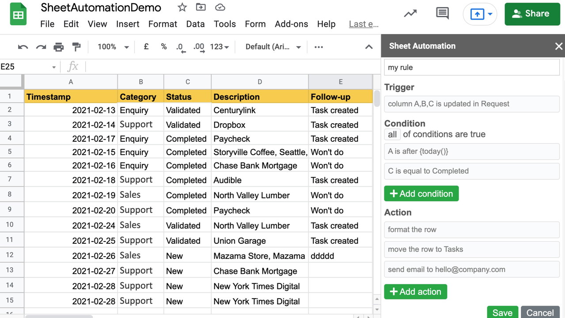Close the Sheet Automation sidebar panel
565x318 pixels.
click(x=558, y=46)
